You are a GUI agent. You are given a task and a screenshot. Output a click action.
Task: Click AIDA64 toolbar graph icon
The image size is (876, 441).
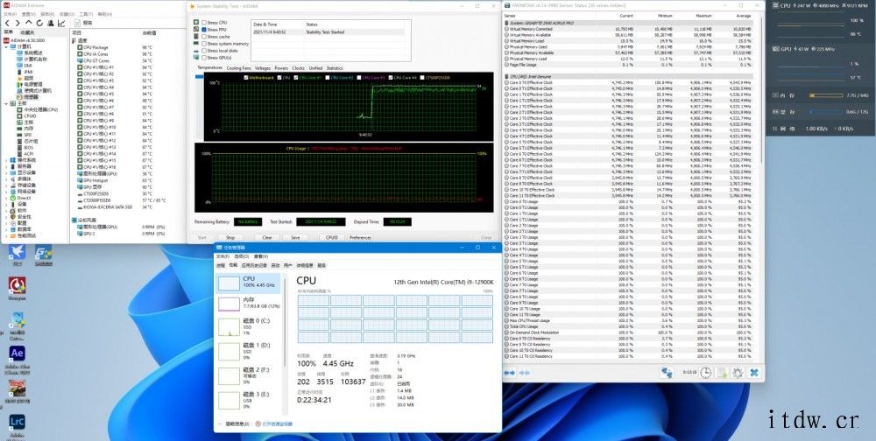[x=61, y=23]
